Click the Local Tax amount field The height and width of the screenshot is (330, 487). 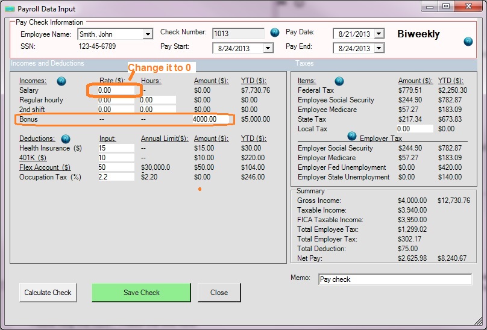click(415, 129)
